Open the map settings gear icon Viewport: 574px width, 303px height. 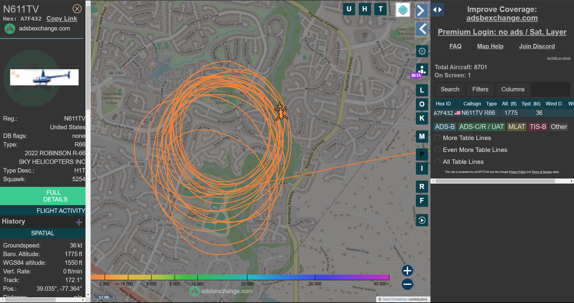[x=422, y=51]
